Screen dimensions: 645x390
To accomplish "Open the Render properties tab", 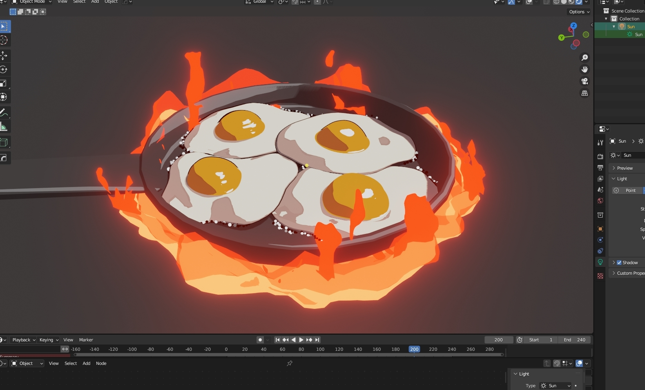I will (600, 156).
